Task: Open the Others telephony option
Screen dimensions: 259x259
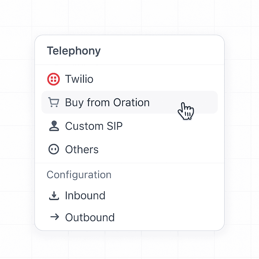Action: (x=82, y=149)
